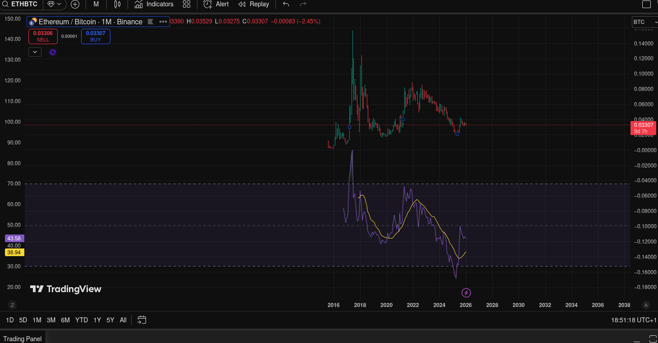Click the blue BUY 0.03307 button
This screenshot has height=343, width=658.
point(95,36)
